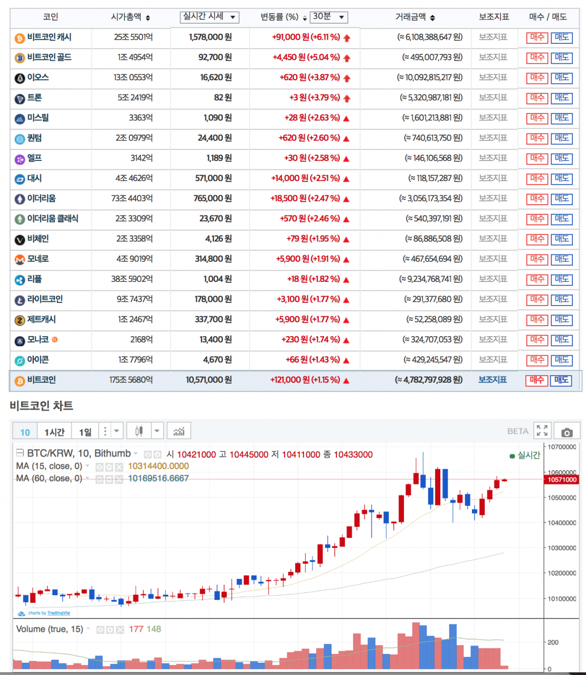Click the 이오스 coin icon
Viewport: 586px width, 675px height.
point(20,79)
